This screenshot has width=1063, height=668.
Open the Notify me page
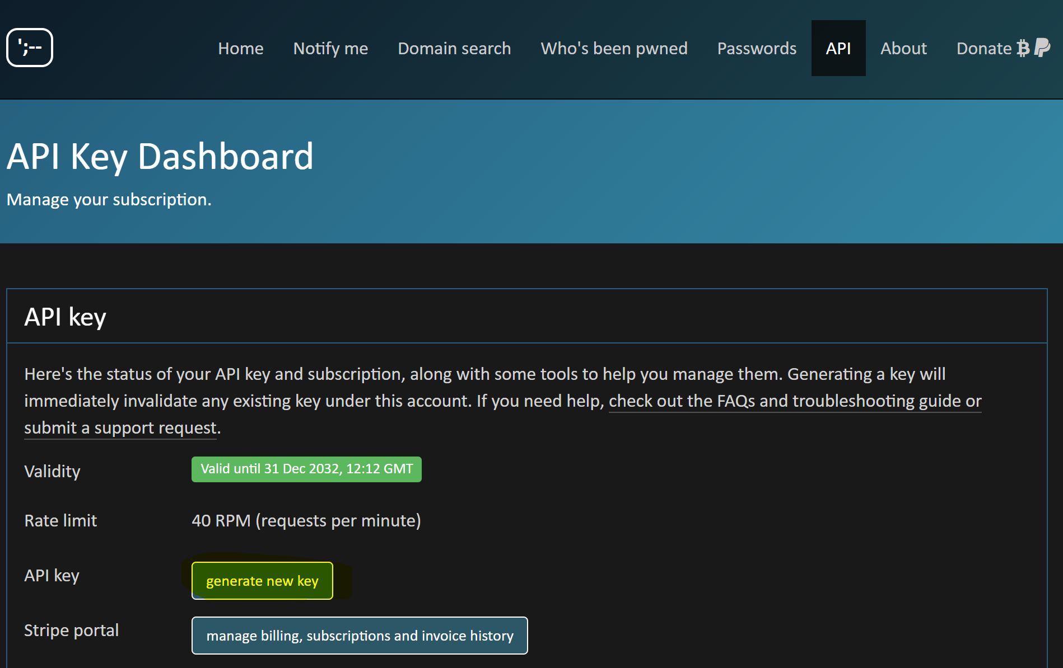click(x=330, y=48)
